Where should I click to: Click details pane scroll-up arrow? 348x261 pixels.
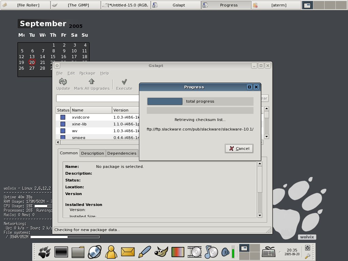point(260,164)
